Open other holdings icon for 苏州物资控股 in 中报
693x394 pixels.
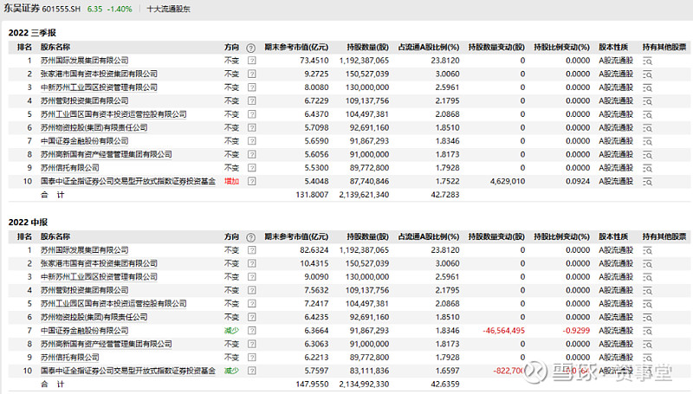647,318
